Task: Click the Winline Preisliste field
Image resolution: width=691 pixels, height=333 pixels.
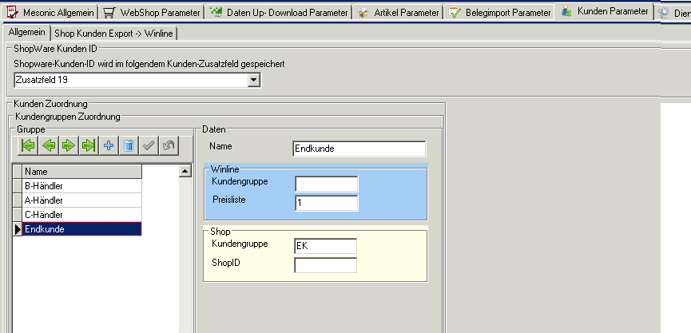Action: [x=326, y=204]
